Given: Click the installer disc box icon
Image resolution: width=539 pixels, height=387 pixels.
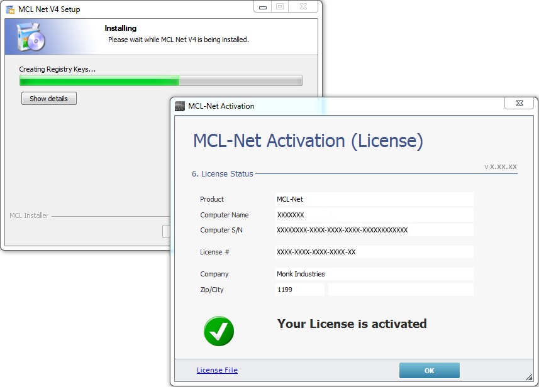Looking at the screenshot, I should tap(31, 37).
